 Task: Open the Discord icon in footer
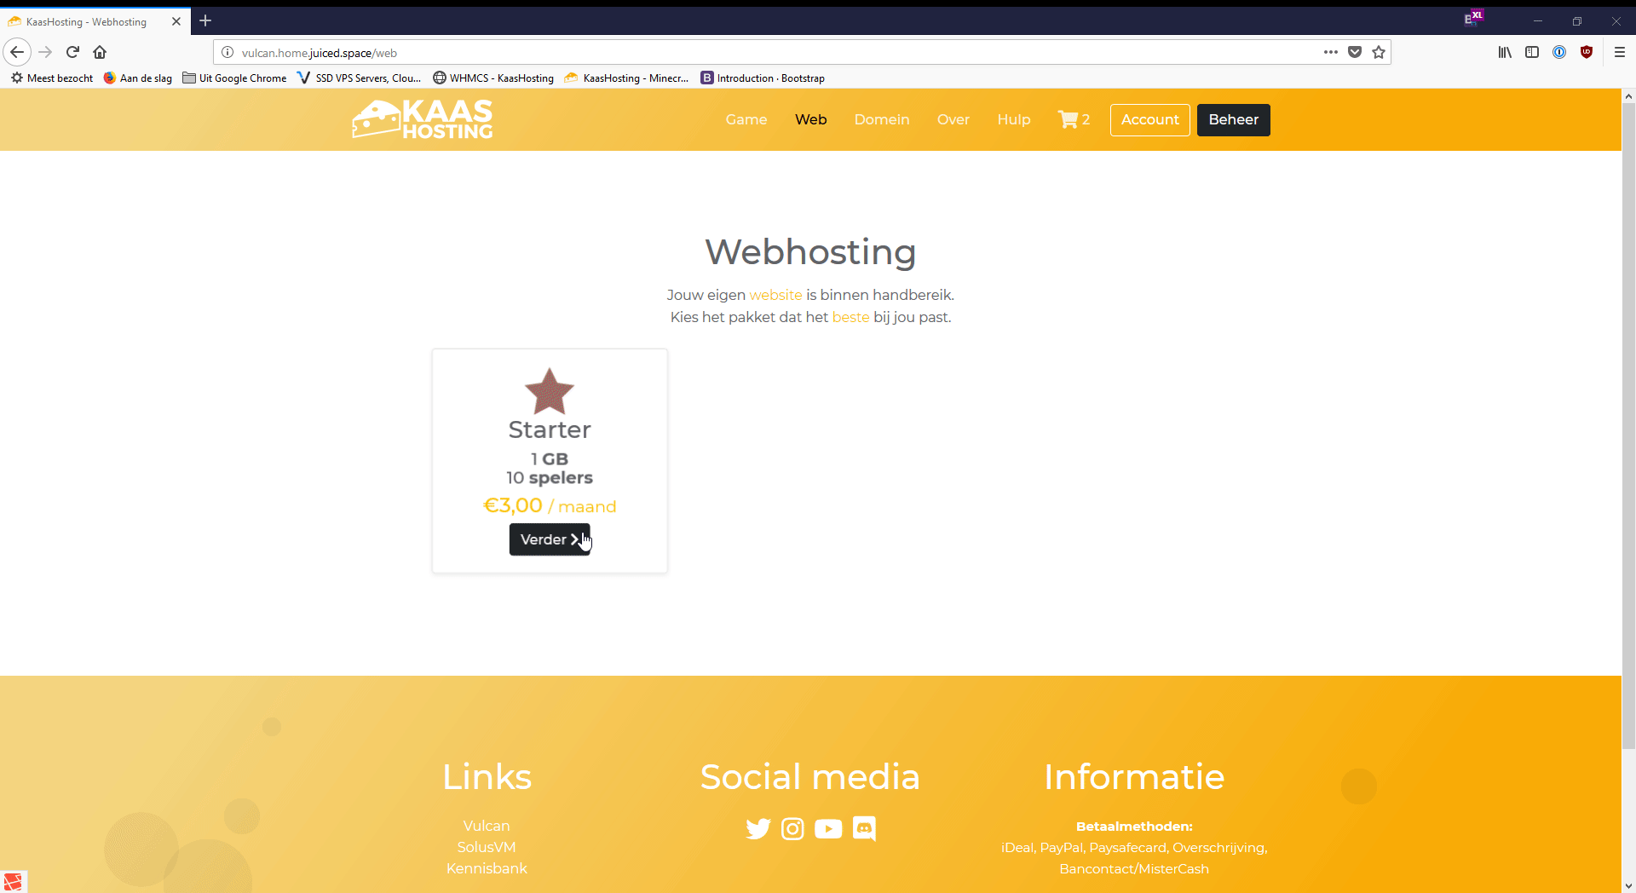[864, 829]
